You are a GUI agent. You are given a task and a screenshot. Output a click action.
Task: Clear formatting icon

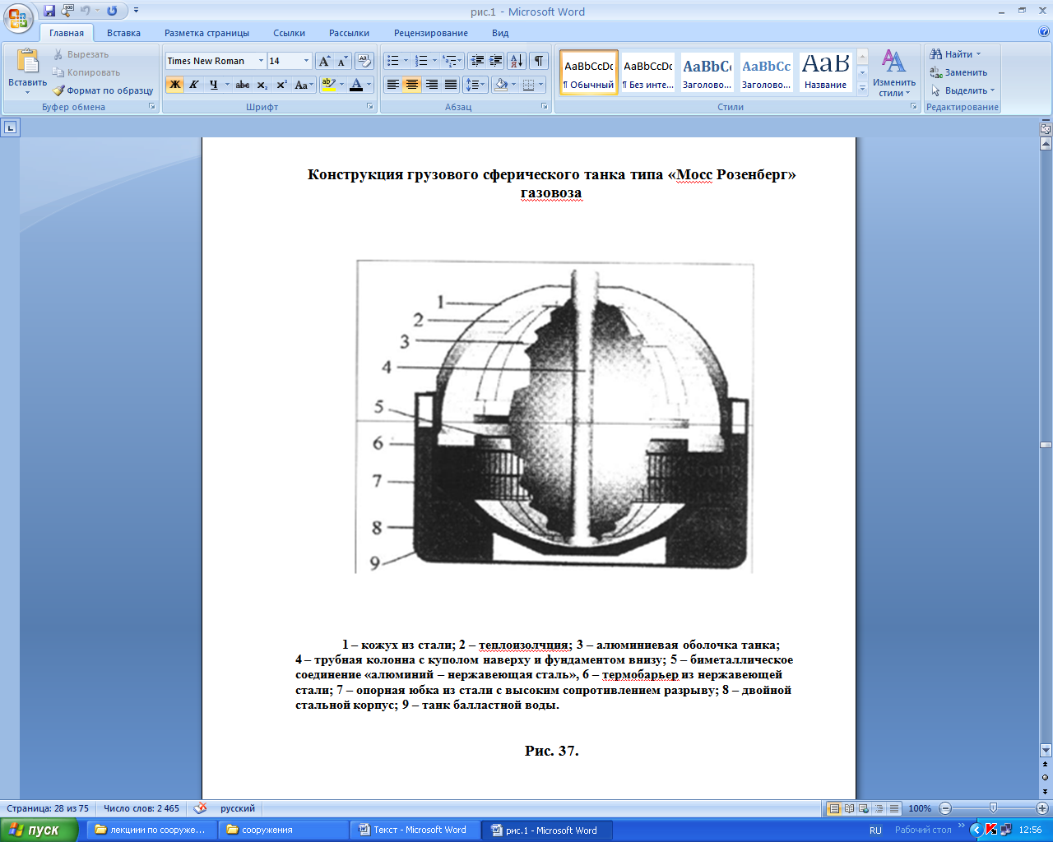coord(364,61)
